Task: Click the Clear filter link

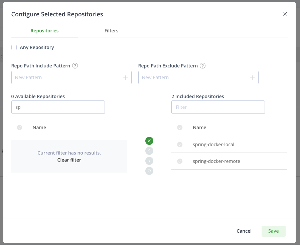Action: [x=69, y=160]
